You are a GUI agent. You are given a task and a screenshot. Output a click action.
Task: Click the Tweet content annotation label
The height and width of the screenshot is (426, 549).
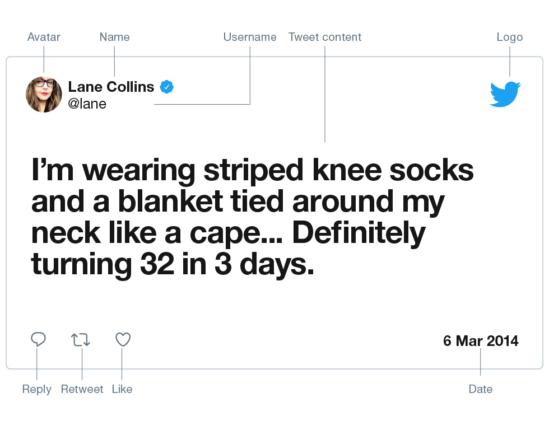coord(325,37)
